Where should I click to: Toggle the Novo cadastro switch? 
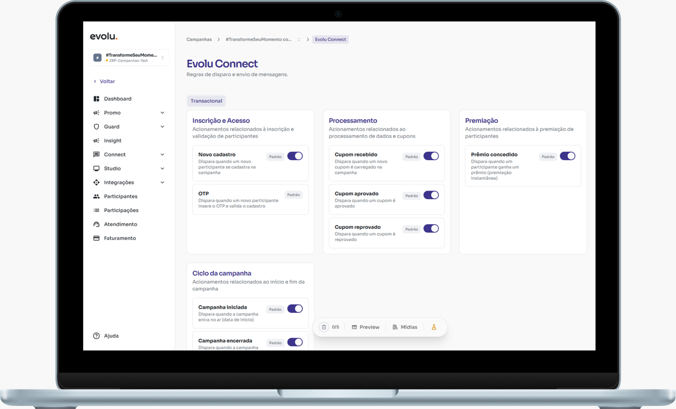(x=295, y=156)
